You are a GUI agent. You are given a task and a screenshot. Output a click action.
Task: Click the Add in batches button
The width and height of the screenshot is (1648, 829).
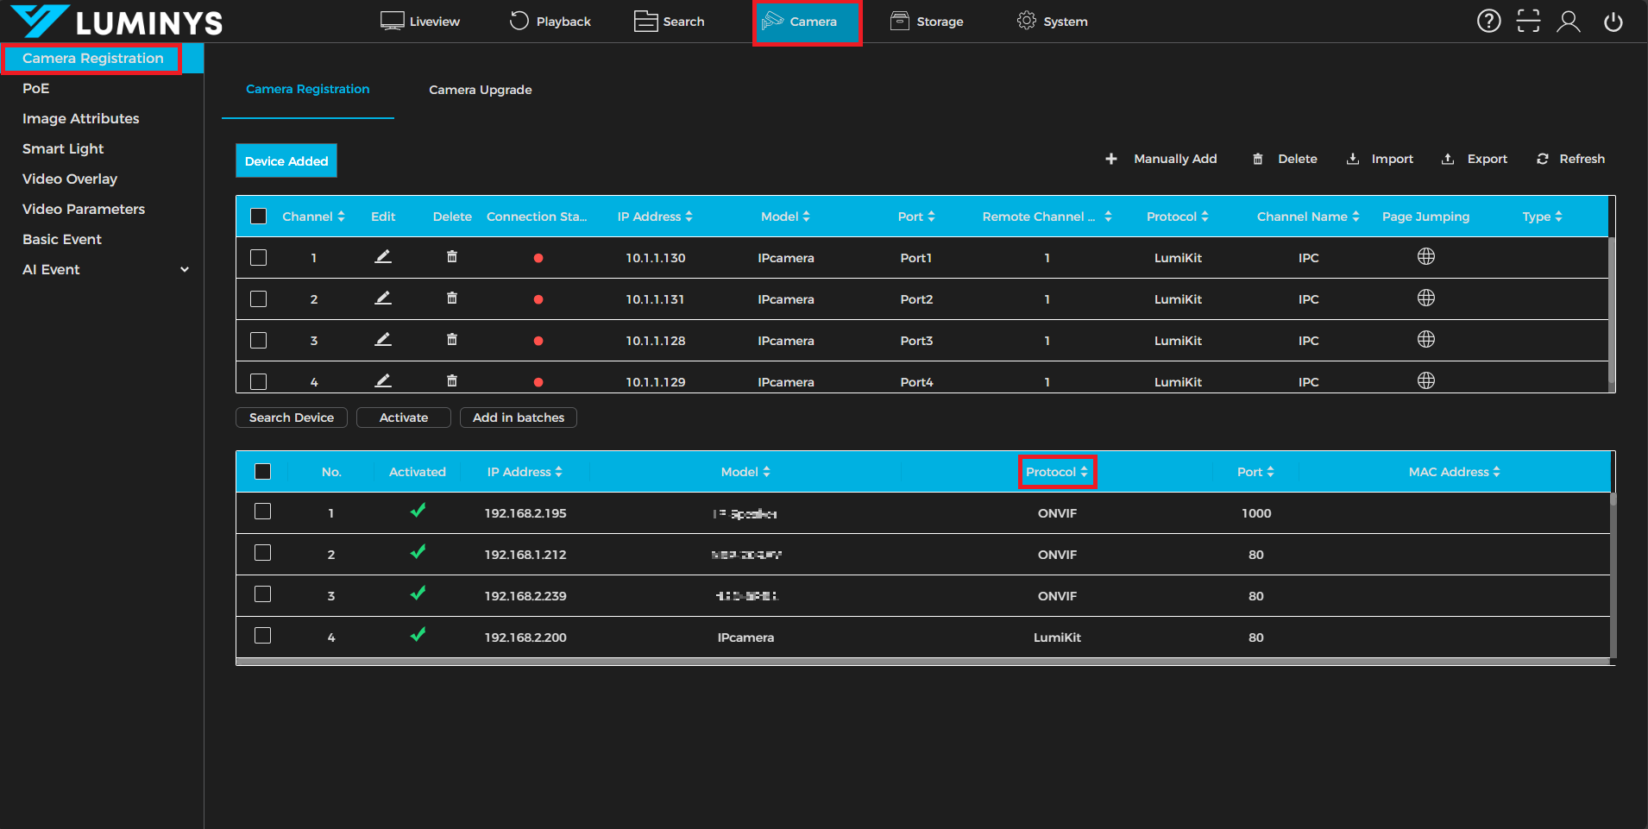pos(518,418)
